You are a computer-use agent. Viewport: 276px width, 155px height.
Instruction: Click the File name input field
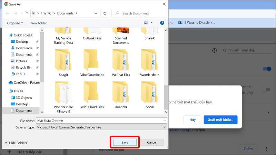tap(99, 121)
